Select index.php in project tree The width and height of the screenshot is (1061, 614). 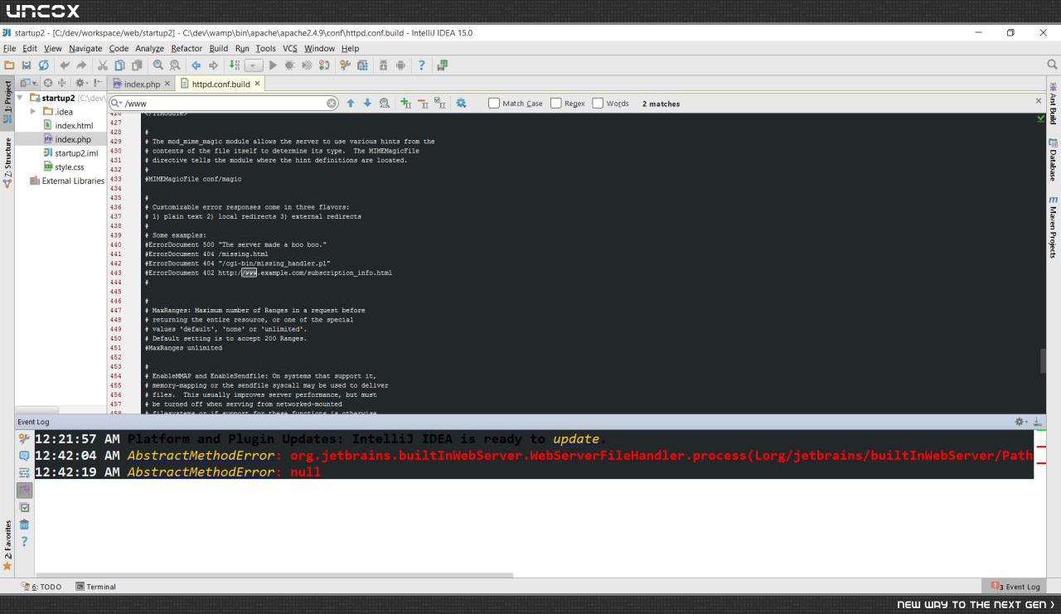67,139
